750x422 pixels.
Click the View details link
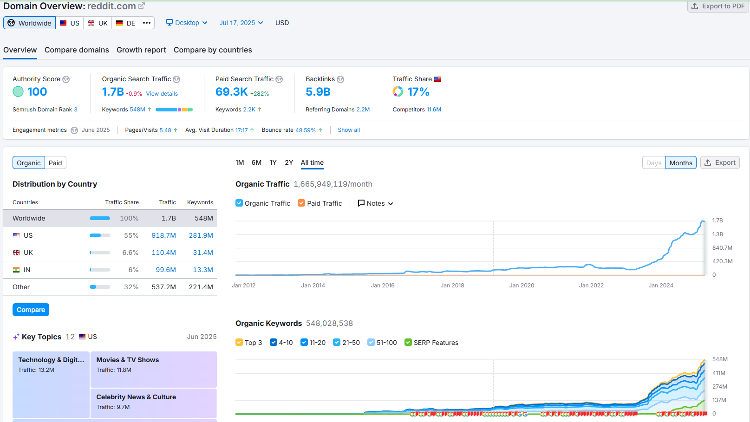point(162,94)
